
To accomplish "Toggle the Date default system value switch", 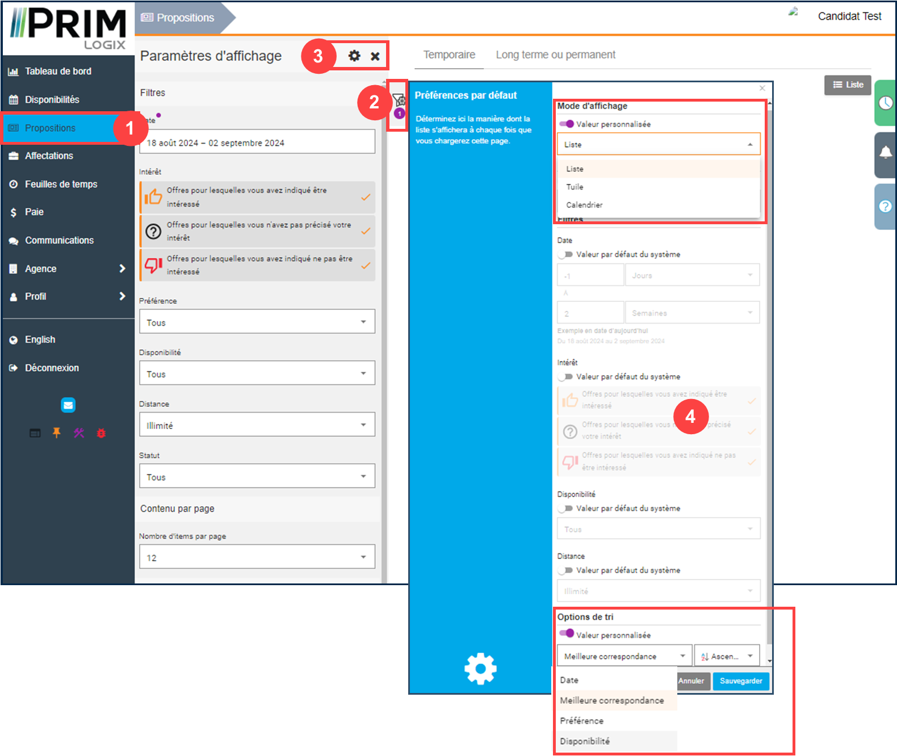I will point(565,254).
